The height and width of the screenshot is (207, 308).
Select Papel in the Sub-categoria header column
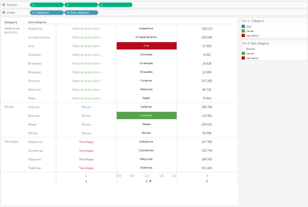32,98
